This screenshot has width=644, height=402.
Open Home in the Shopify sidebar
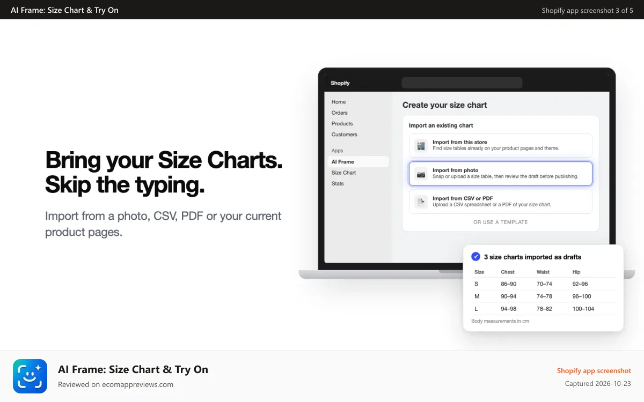[x=339, y=102]
